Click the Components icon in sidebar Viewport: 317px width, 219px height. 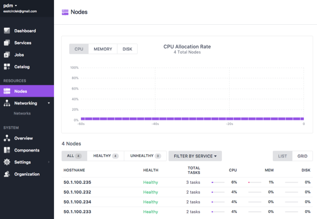click(7, 150)
